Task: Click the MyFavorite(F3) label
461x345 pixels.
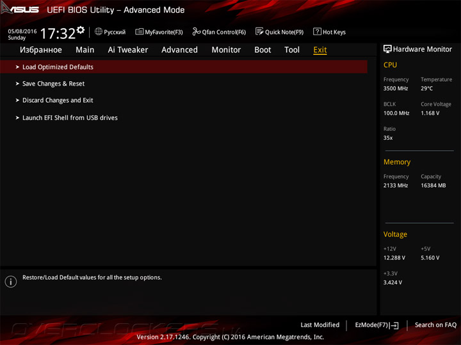Action: click(x=164, y=32)
